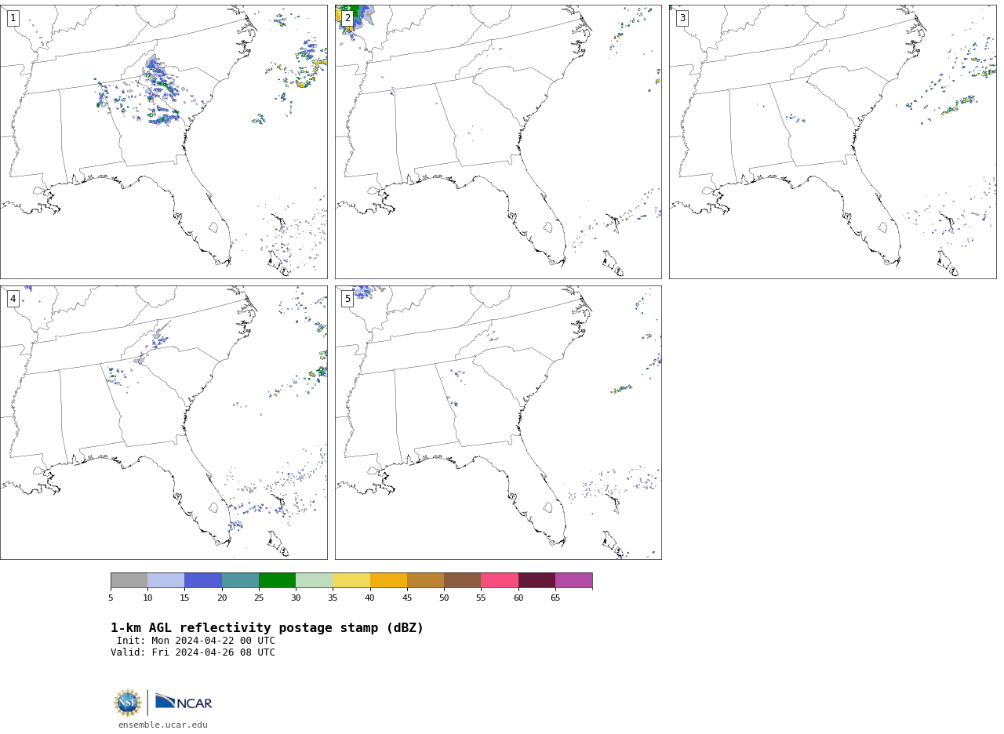Open ensemble member 3 reflectivity map
The height and width of the screenshot is (734, 1004).
click(x=832, y=142)
